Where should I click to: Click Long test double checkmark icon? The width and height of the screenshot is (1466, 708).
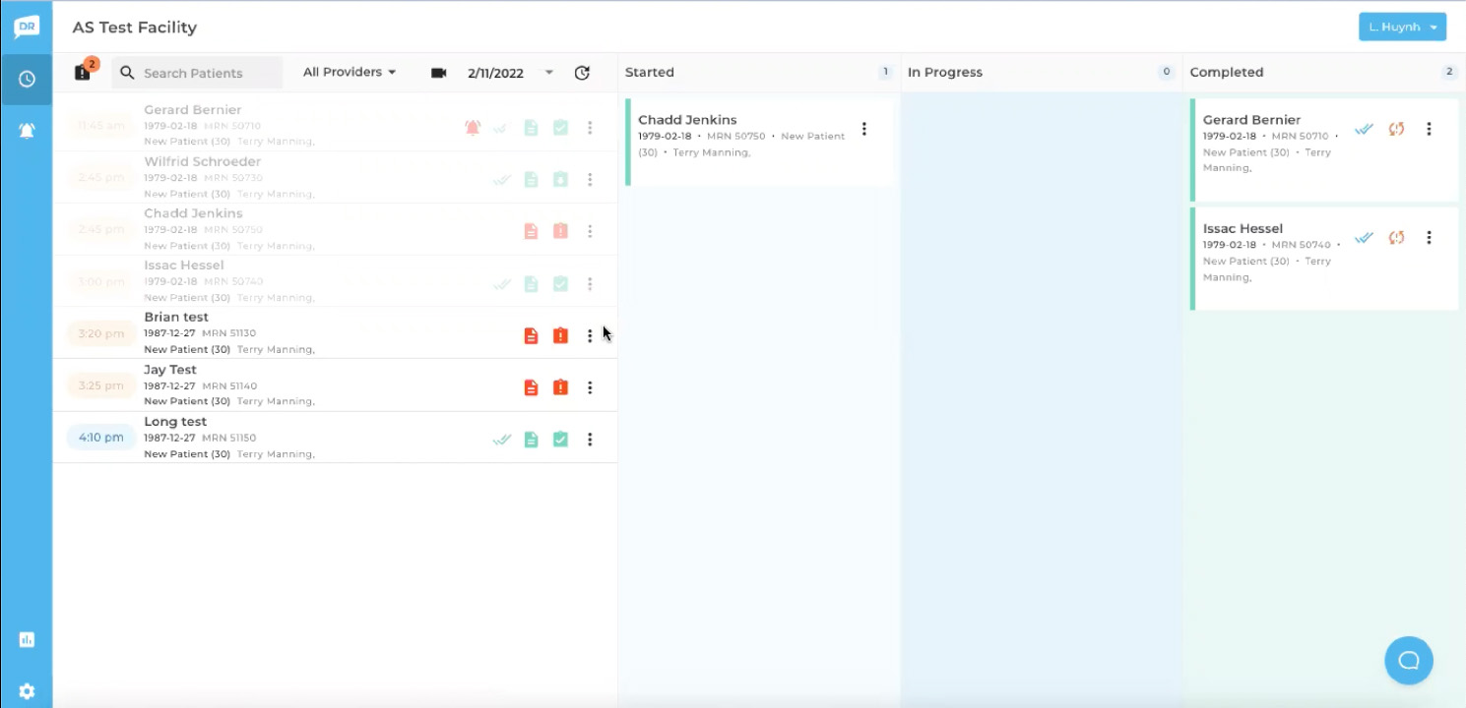(x=502, y=440)
